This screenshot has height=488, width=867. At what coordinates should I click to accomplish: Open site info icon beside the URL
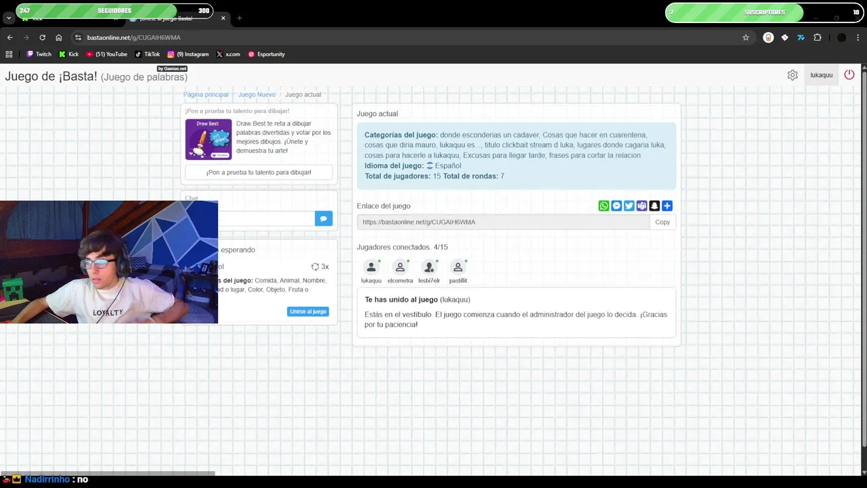[78, 37]
